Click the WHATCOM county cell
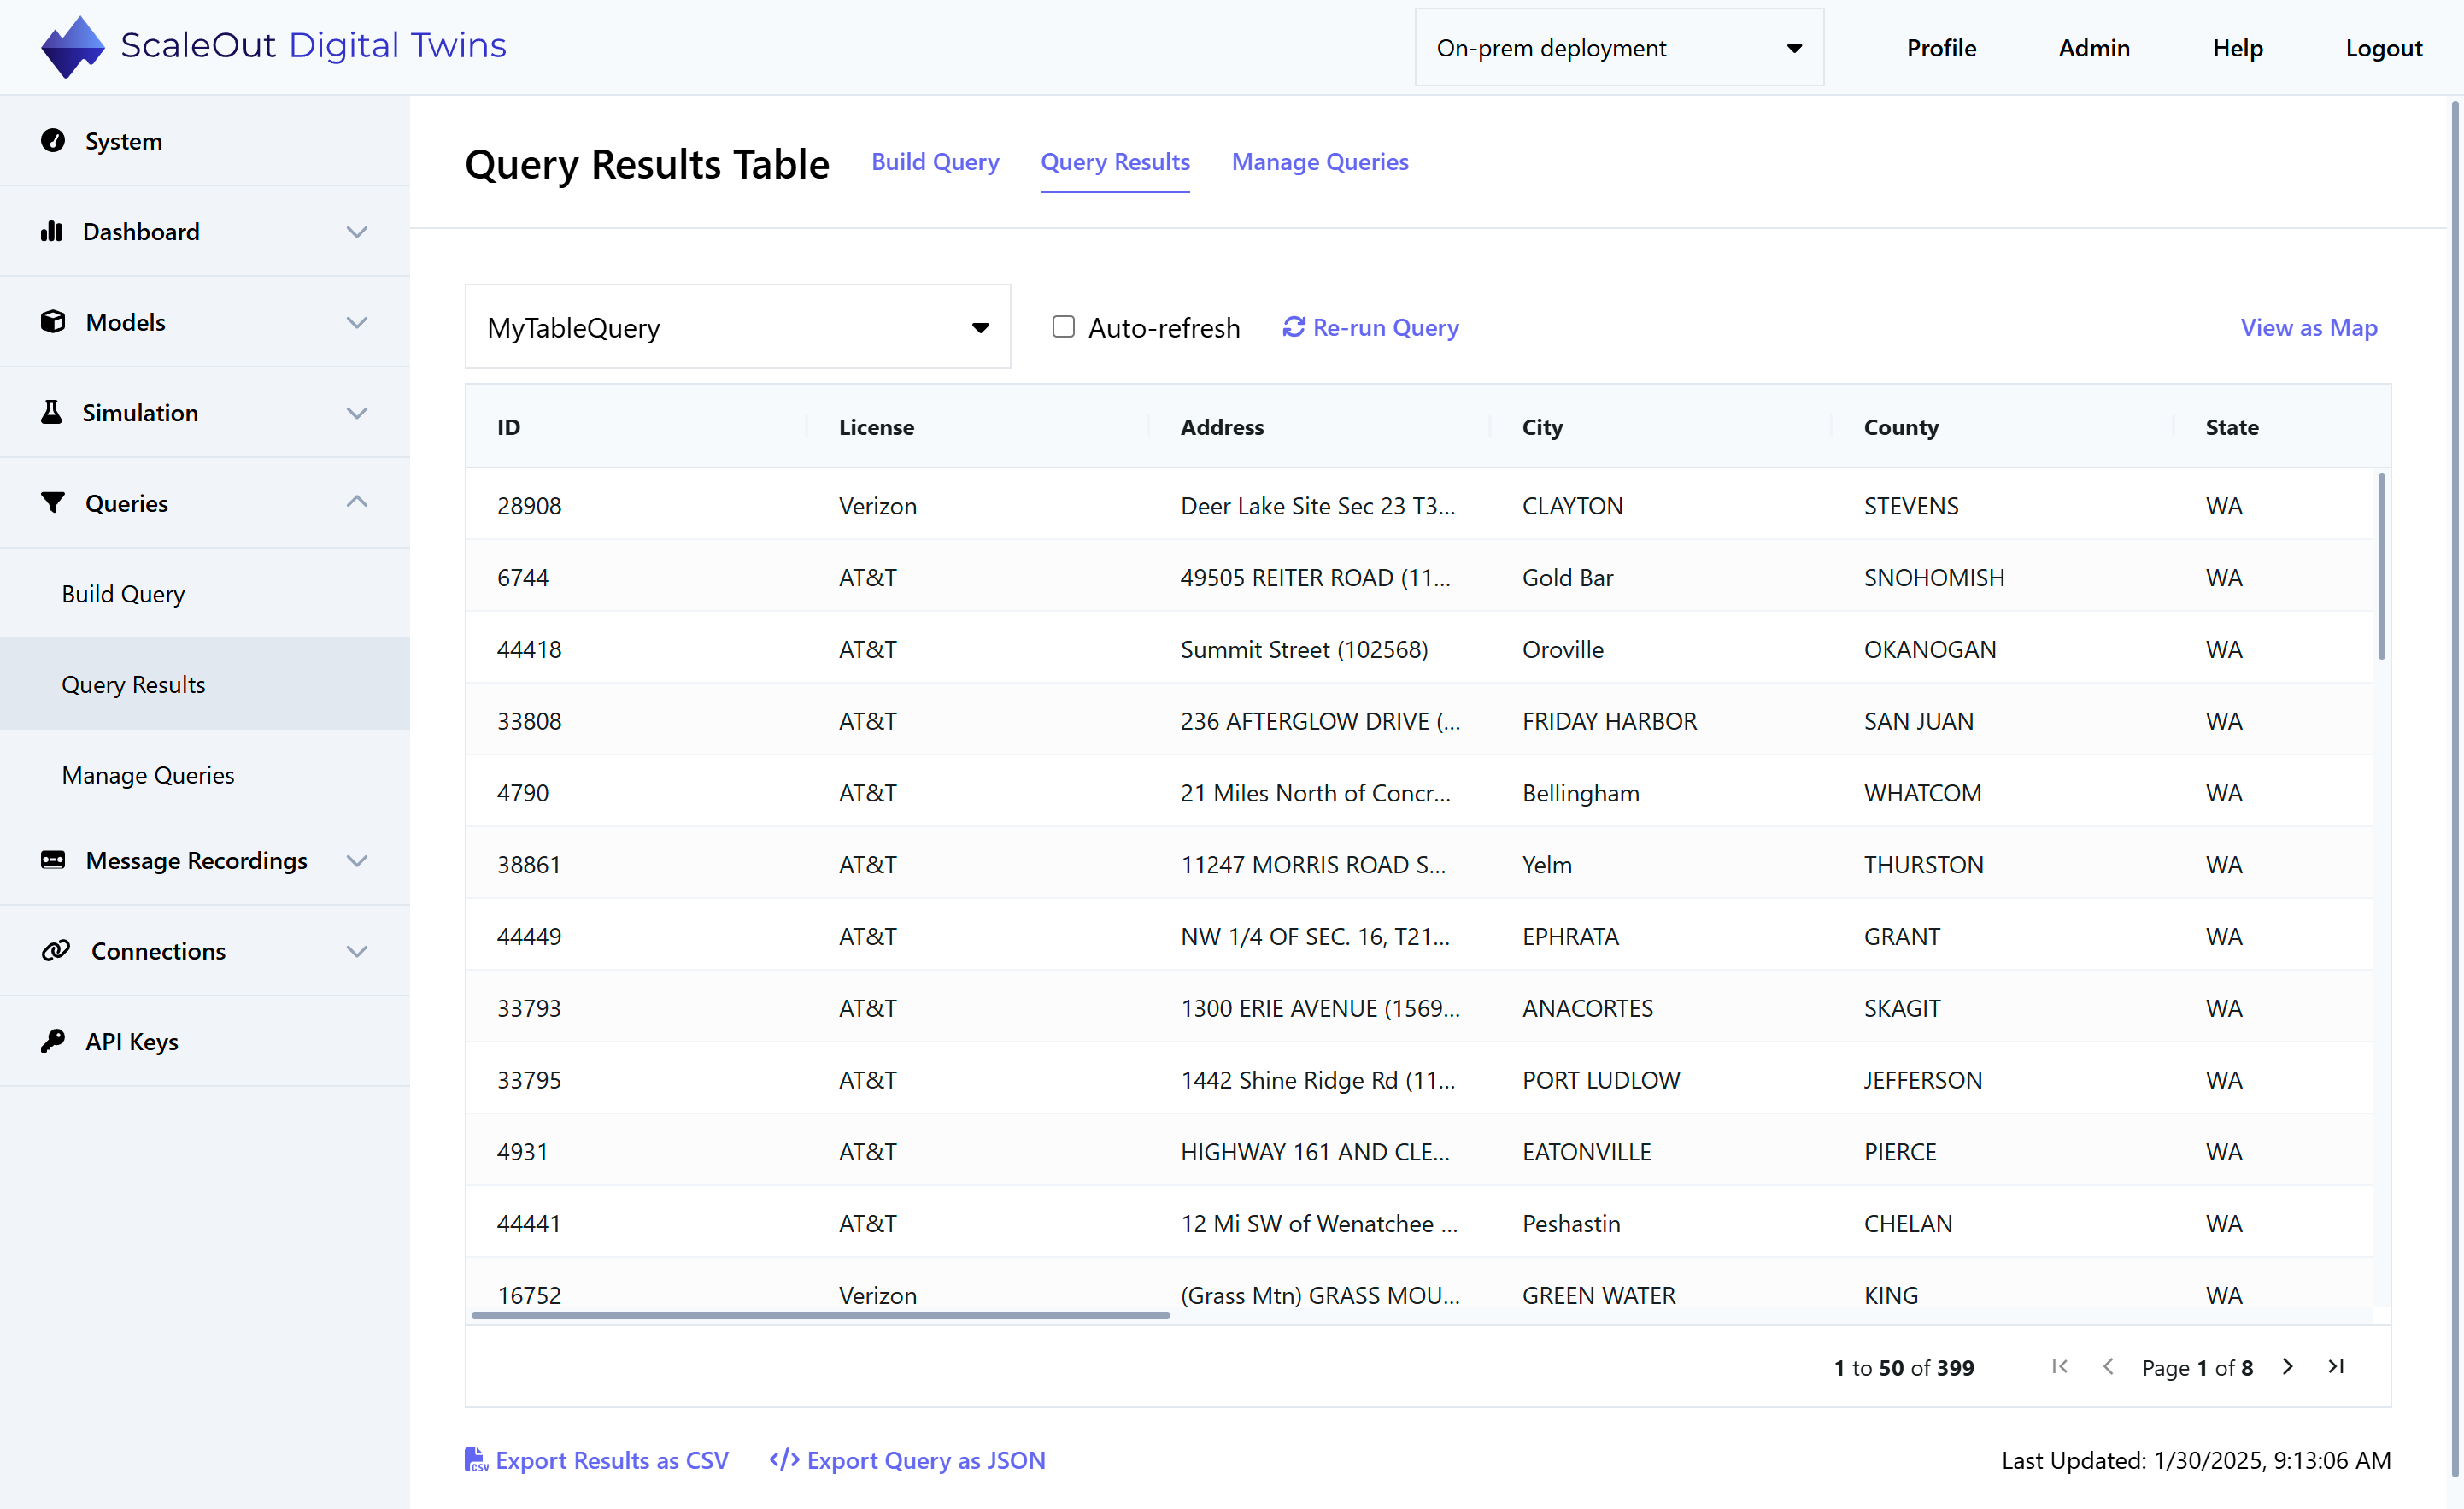This screenshot has width=2464, height=1509. 1922,793
